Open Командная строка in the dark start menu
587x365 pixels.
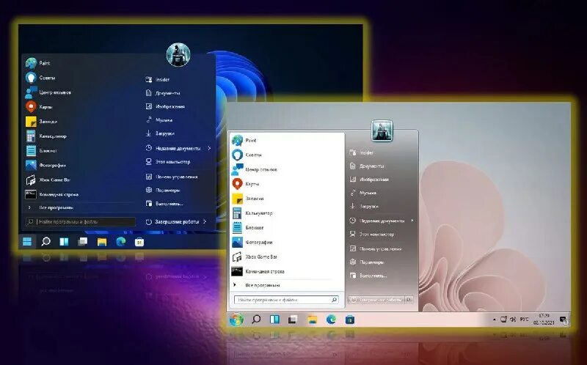point(51,194)
